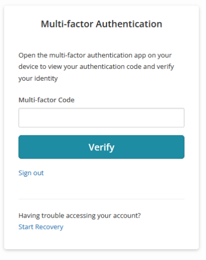This screenshot has width=206, height=260.
Task: Click the blank card area beside Sign out
Action: [113, 173]
